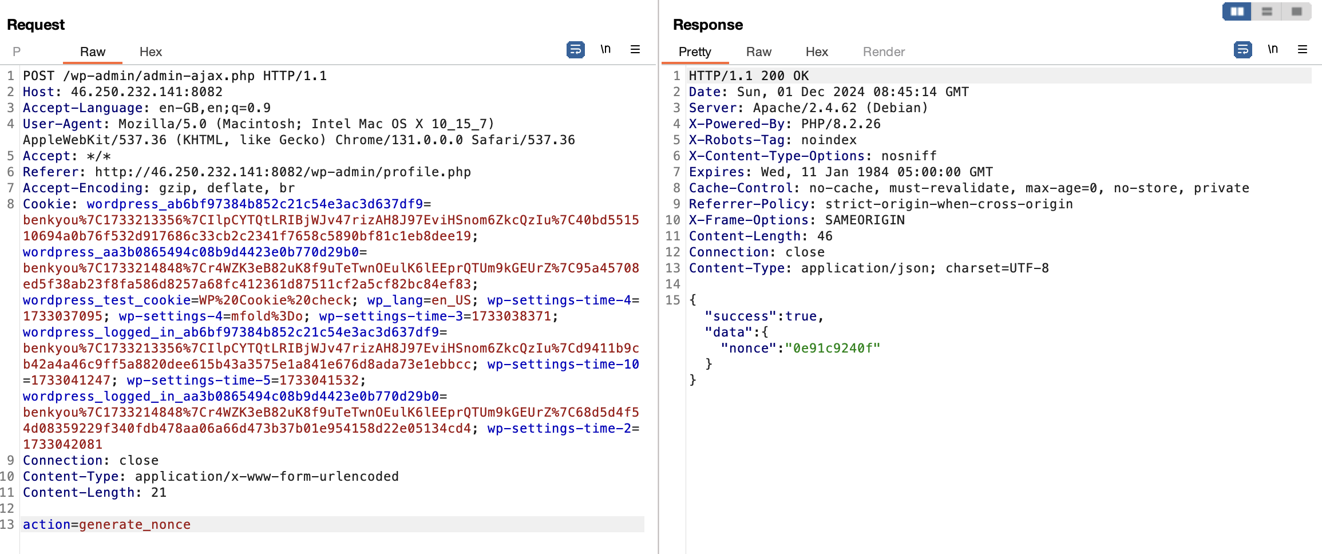The image size is (1322, 554).
Task: Open the truncated P tab in Request
Action: tap(17, 52)
